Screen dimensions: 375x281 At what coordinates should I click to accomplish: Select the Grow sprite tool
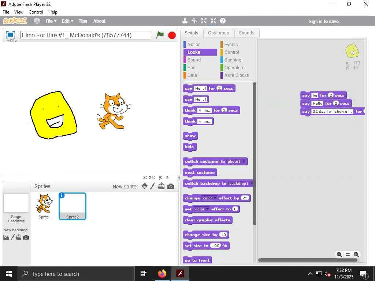204,21
